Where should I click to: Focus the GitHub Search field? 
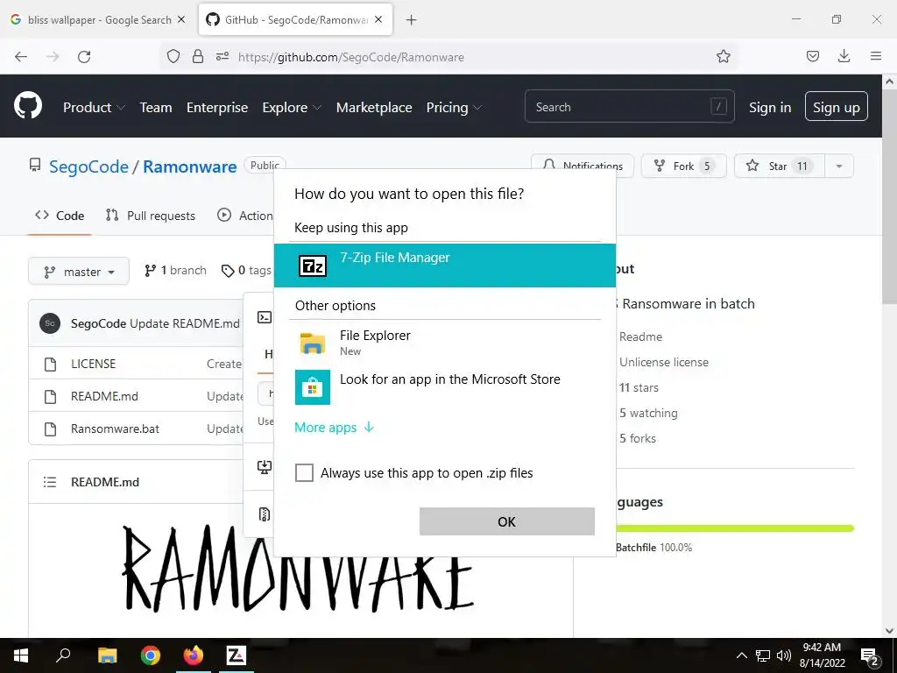coord(629,106)
